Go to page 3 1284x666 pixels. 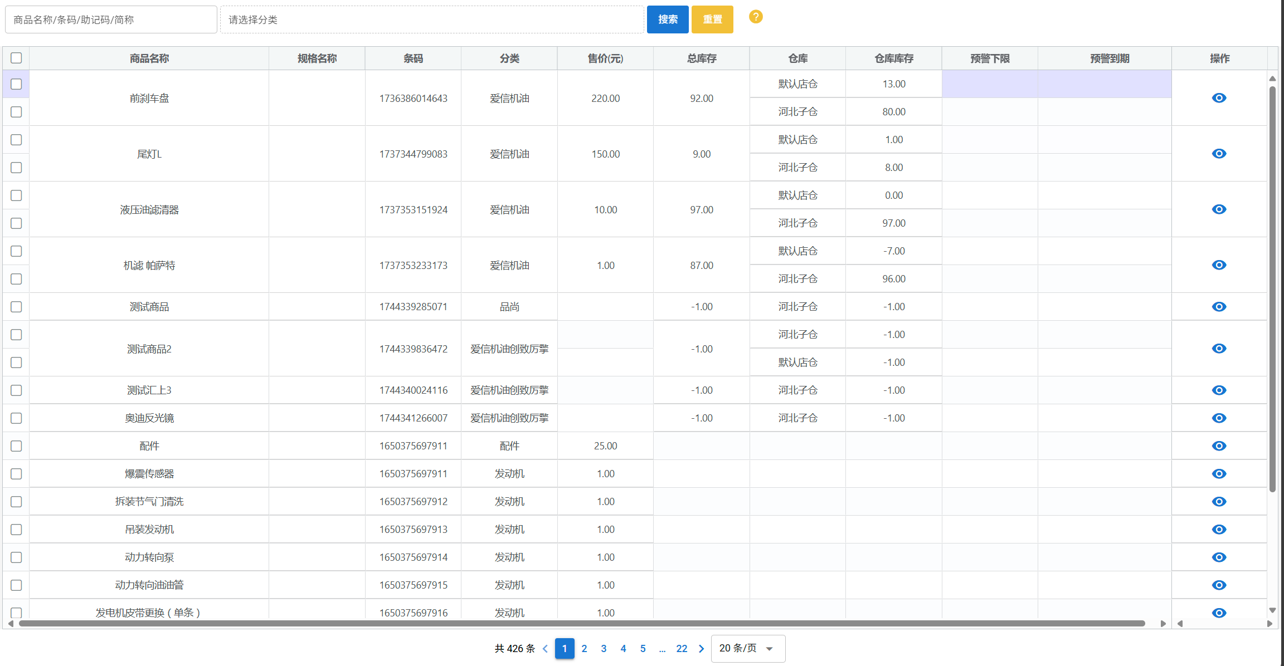(x=604, y=649)
